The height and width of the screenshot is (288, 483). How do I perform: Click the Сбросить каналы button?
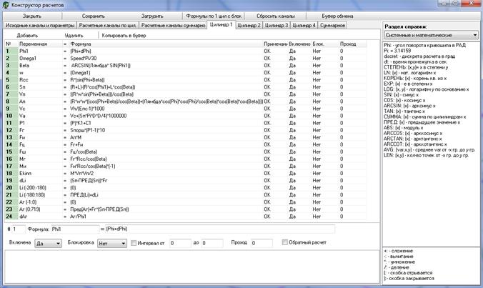click(x=275, y=16)
